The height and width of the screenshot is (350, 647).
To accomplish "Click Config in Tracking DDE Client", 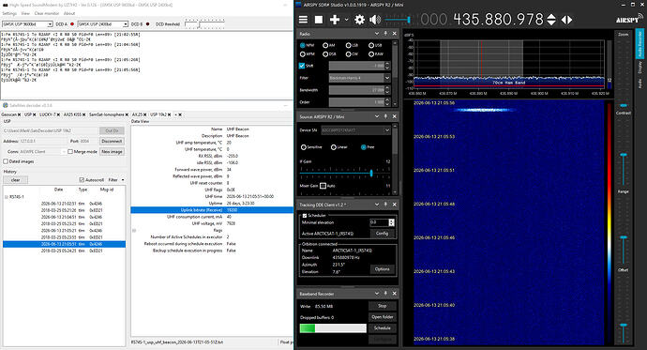I will tap(382, 234).
